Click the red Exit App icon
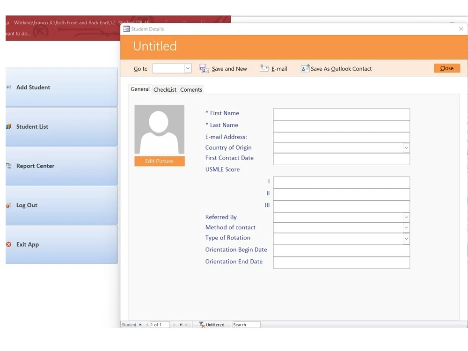 coord(8,244)
